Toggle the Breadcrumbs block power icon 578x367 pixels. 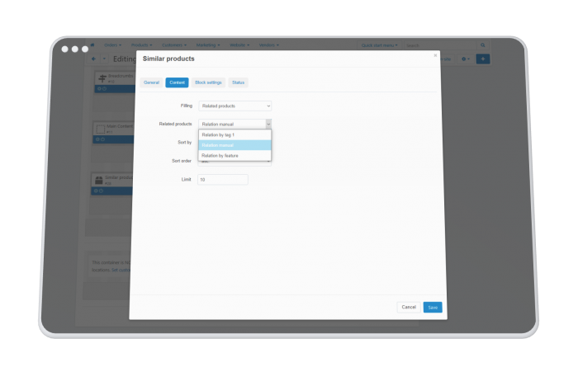click(x=104, y=89)
